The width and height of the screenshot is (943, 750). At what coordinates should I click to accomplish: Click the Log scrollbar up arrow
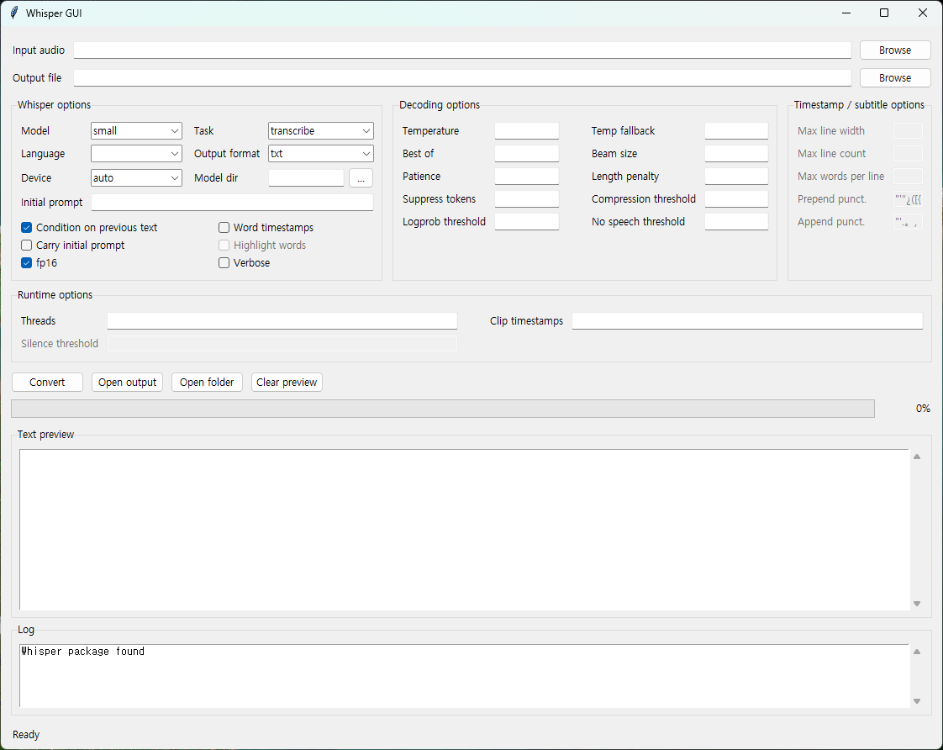(x=917, y=652)
